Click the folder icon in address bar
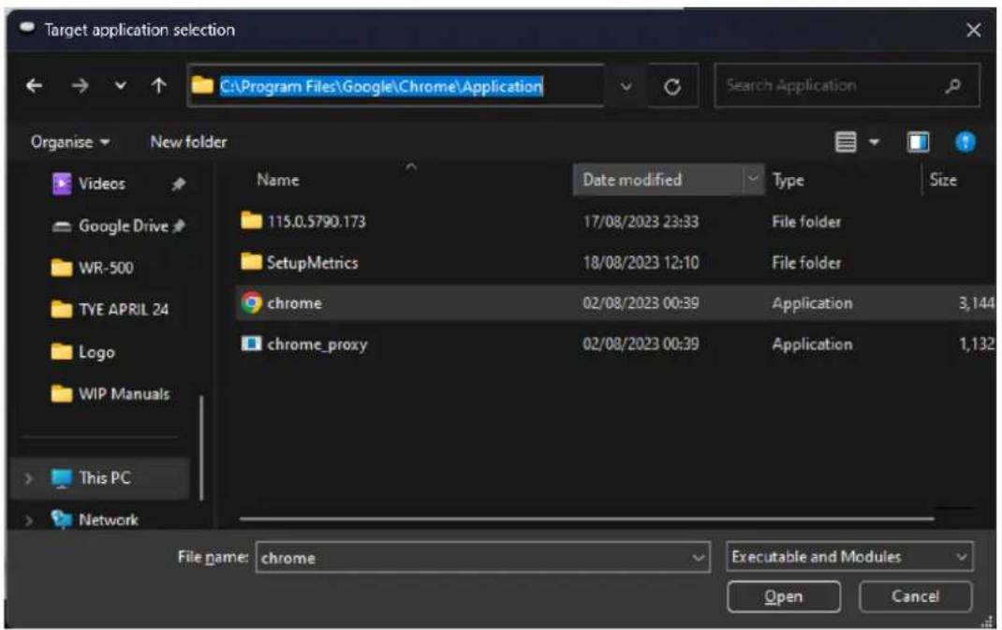Image resolution: width=1002 pixels, height=630 pixels. [202, 85]
